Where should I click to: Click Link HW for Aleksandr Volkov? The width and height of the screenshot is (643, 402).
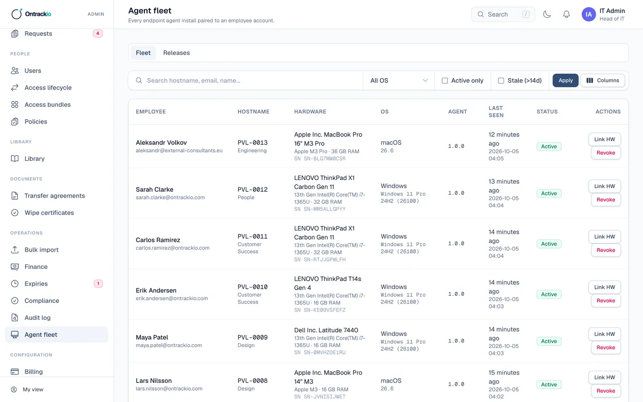click(x=604, y=139)
